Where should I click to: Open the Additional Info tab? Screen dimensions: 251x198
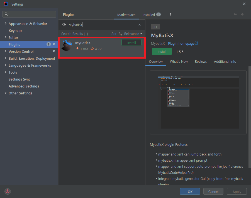click(225, 62)
